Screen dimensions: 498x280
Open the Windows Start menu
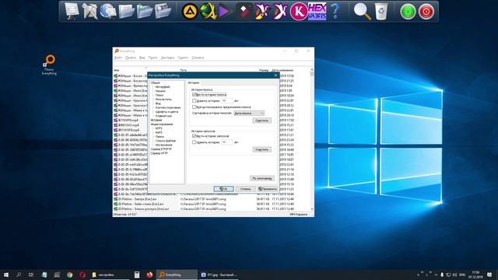click(6, 275)
